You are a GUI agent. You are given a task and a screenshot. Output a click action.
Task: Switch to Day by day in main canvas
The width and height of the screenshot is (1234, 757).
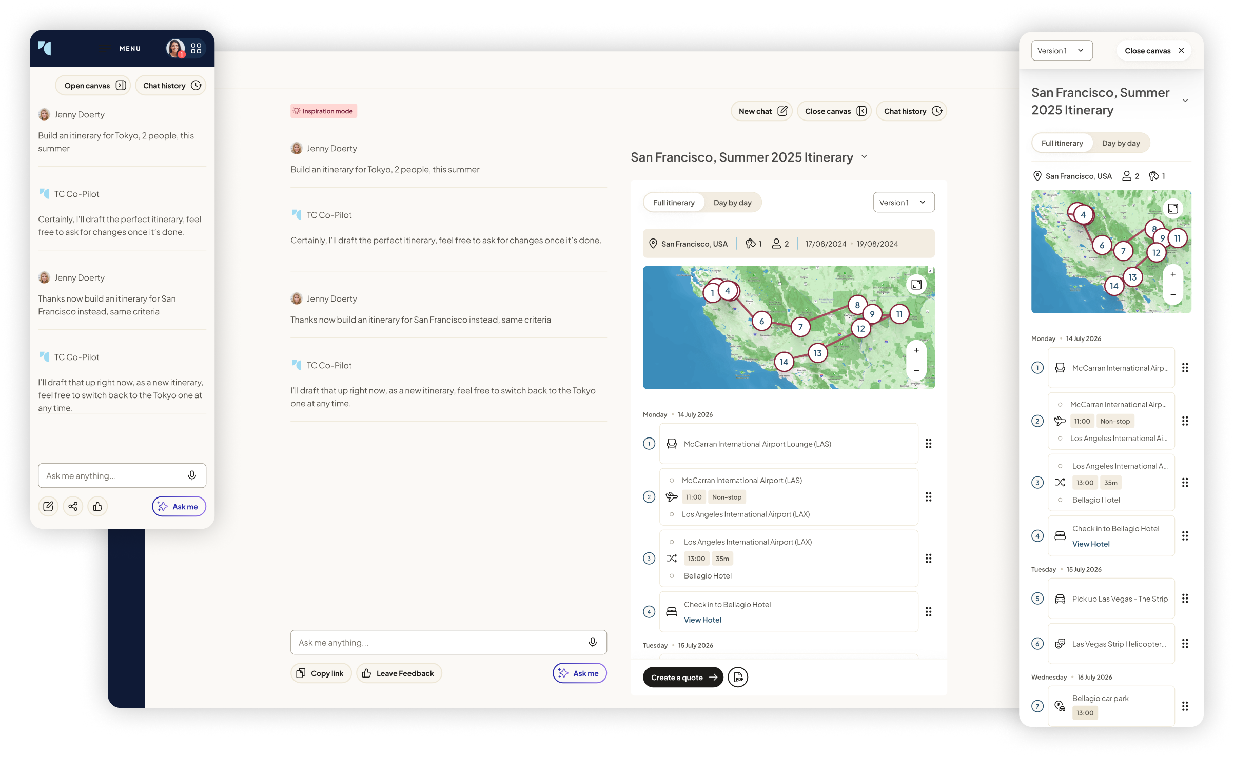pos(732,203)
